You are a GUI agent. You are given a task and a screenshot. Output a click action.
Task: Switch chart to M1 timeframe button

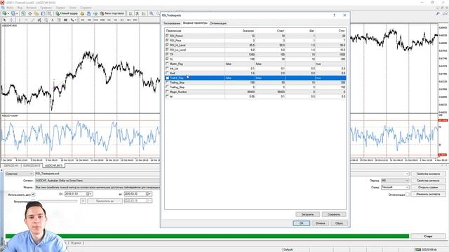pyautogui.click(x=83, y=20)
